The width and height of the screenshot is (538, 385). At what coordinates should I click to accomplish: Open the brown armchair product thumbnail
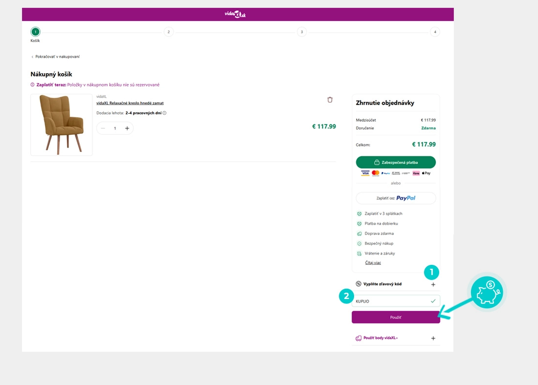(x=62, y=125)
